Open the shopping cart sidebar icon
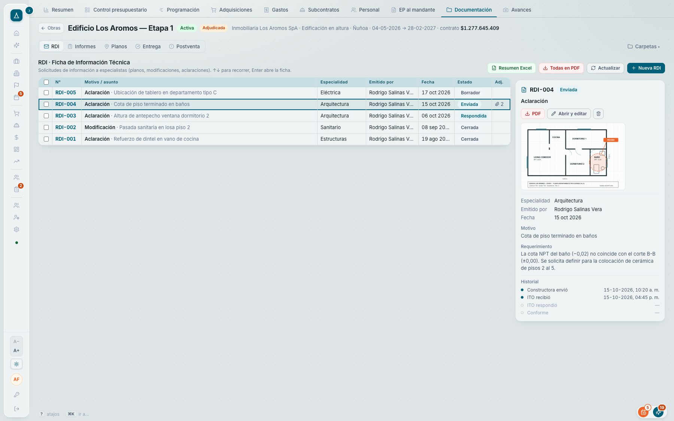 (16, 113)
